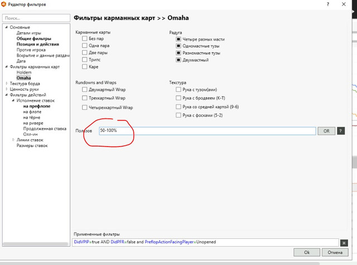Toggle Четыре разных масти checkbox

pyautogui.click(x=178, y=39)
